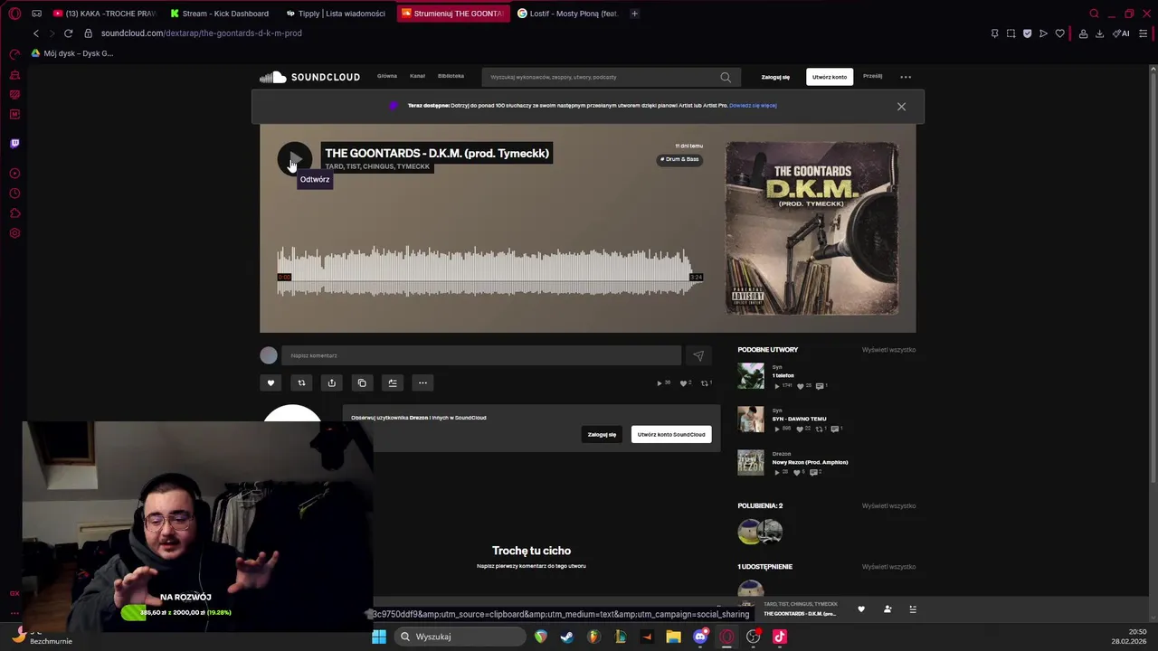1158x651 pixels.
Task: Show all reposts next to 1 UDOSTĘPNIENIE
Action: (x=888, y=567)
